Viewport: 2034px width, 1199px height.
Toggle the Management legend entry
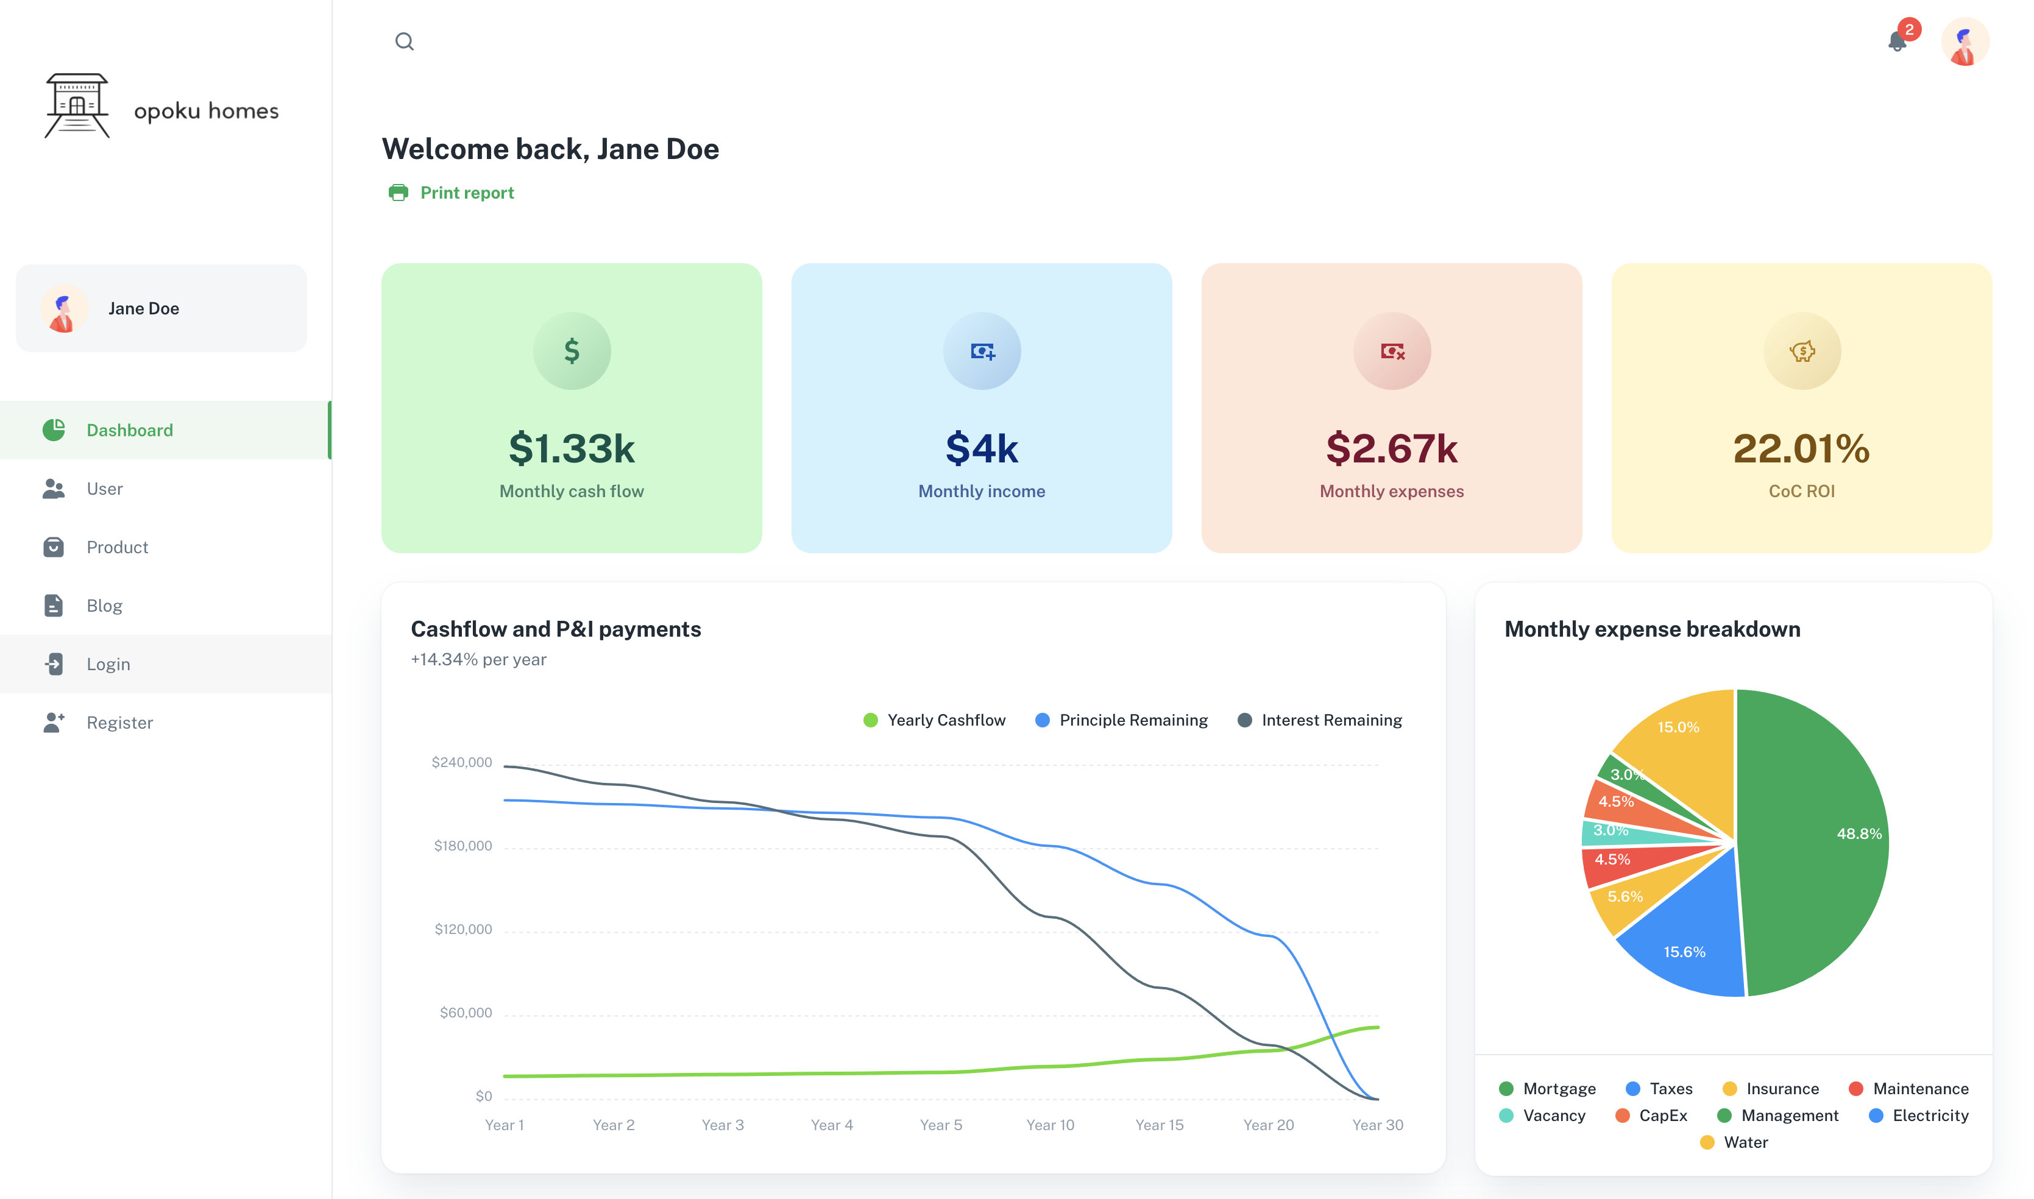(1778, 1115)
